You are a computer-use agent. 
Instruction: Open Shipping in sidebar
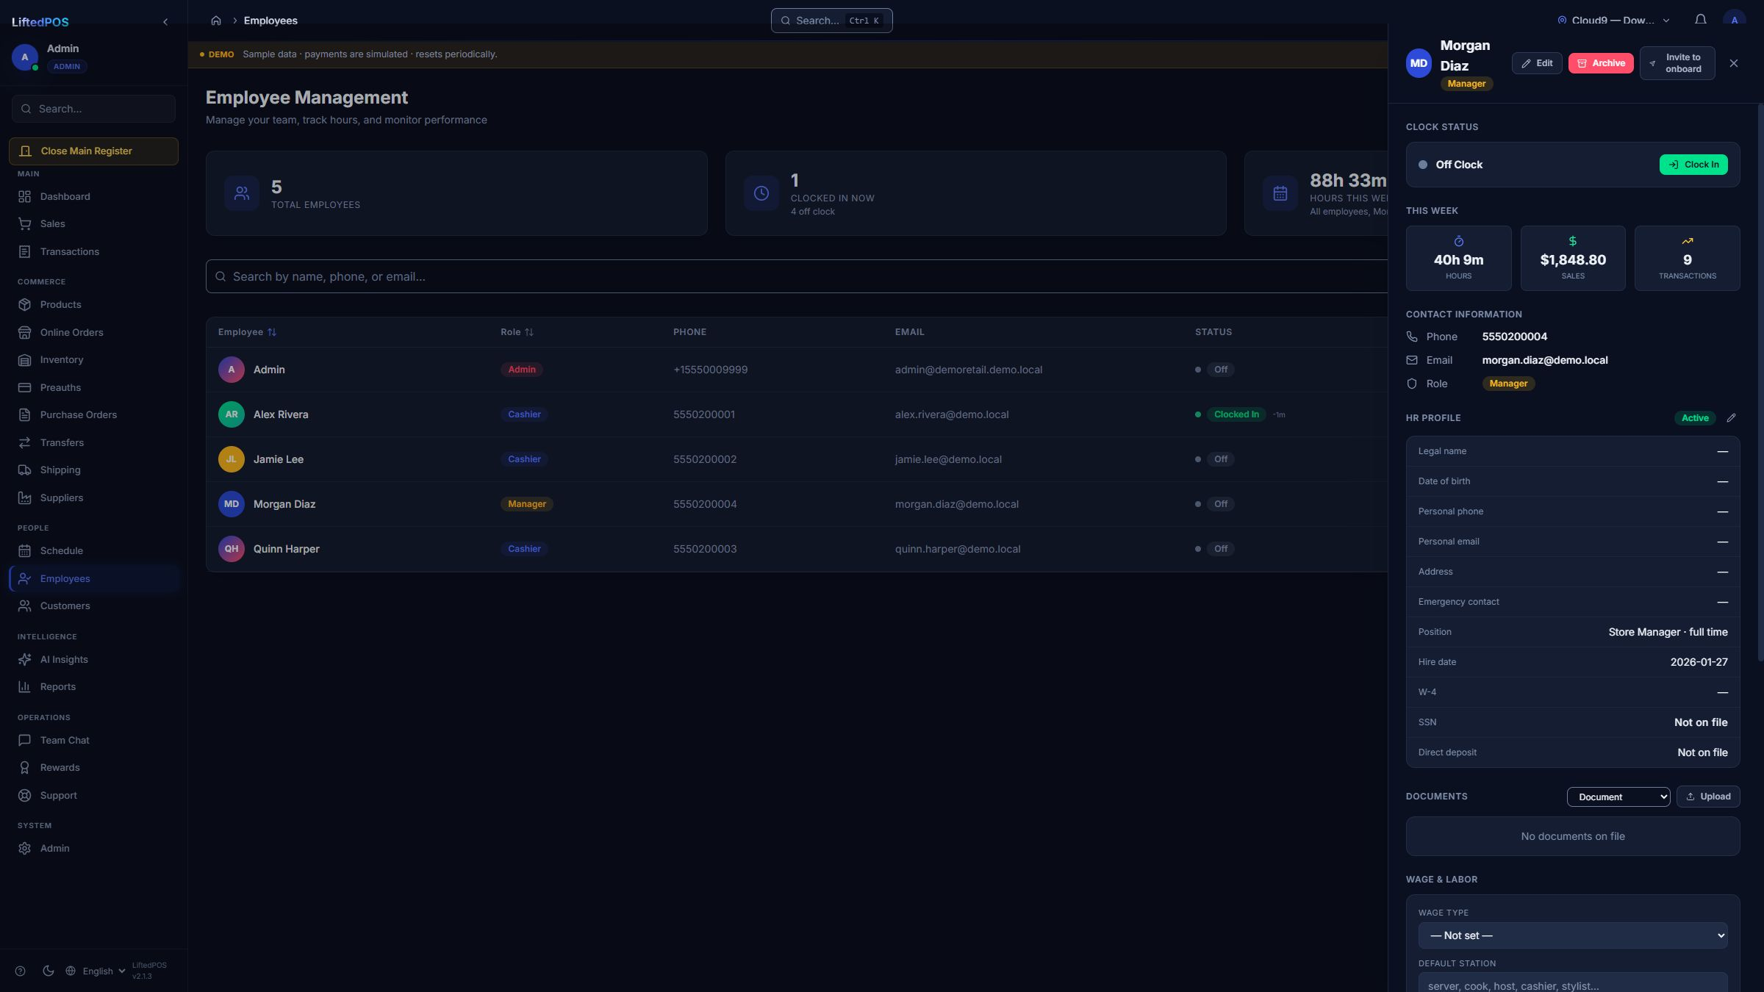[x=93, y=470]
